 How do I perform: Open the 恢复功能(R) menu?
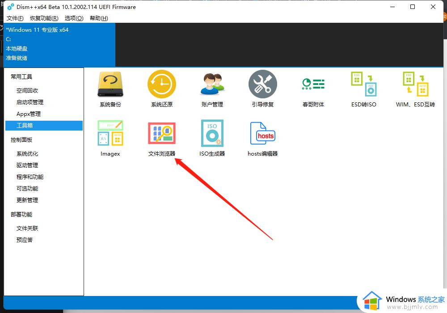coord(44,18)
